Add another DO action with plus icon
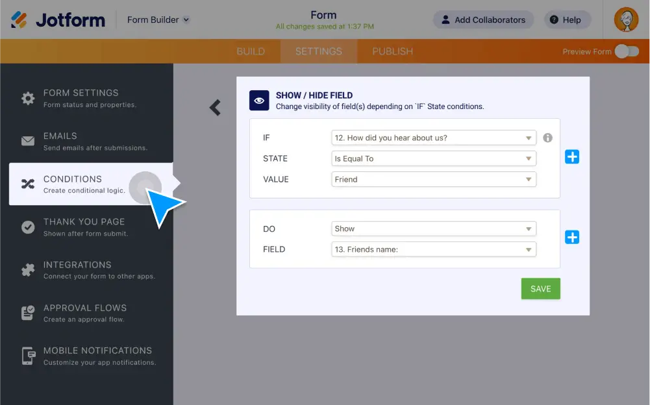 [571, 238]
